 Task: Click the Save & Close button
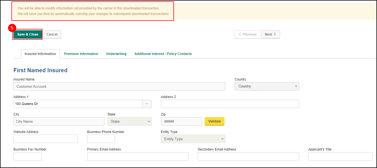[x=28, y=34]
